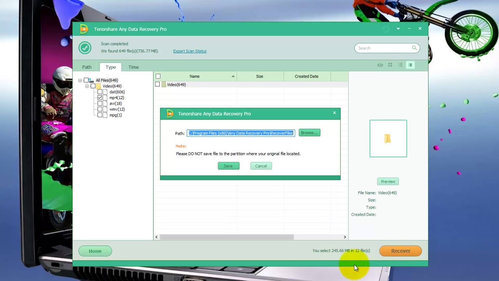The image size is (499, 281).
Task: Click the Browse... button
Action: (310, 133)
